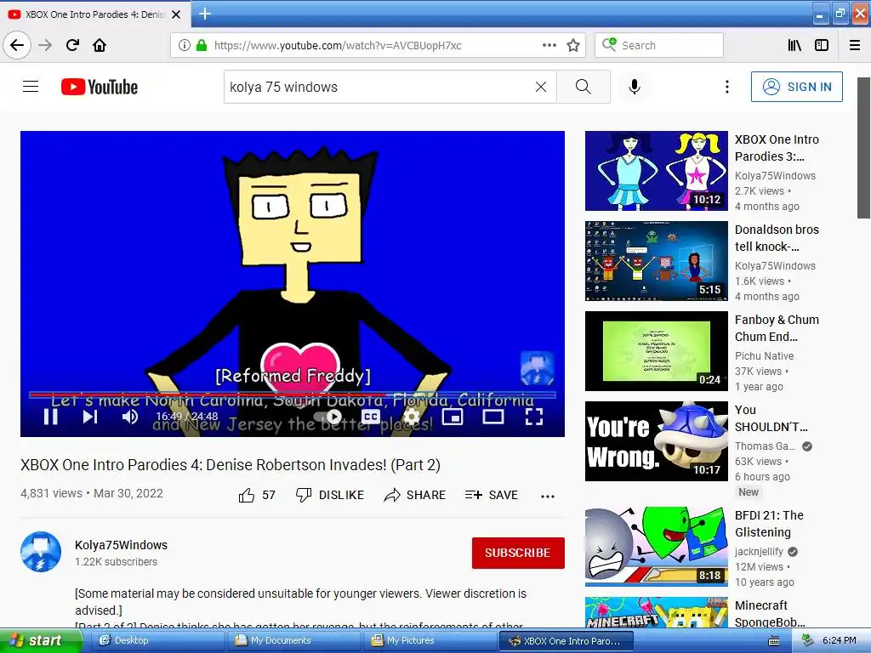This screenshot has width=871, height=653.
Task: Open Fanboy & Chum Chum End thumbnail
Action: 656,351
